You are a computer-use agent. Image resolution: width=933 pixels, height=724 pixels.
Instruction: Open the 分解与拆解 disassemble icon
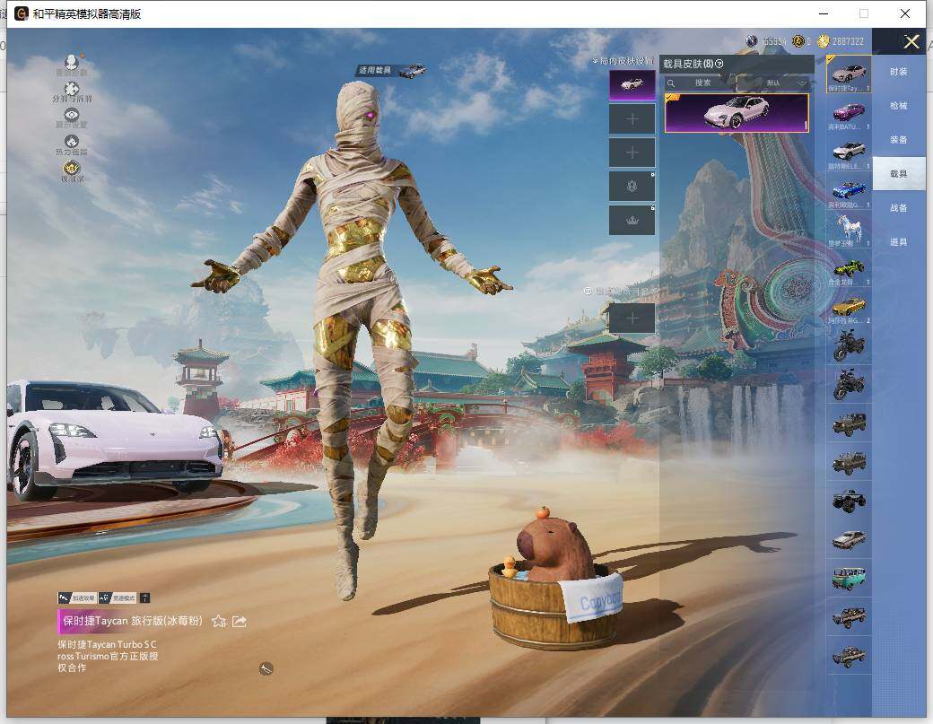click(x=72, y=90)
